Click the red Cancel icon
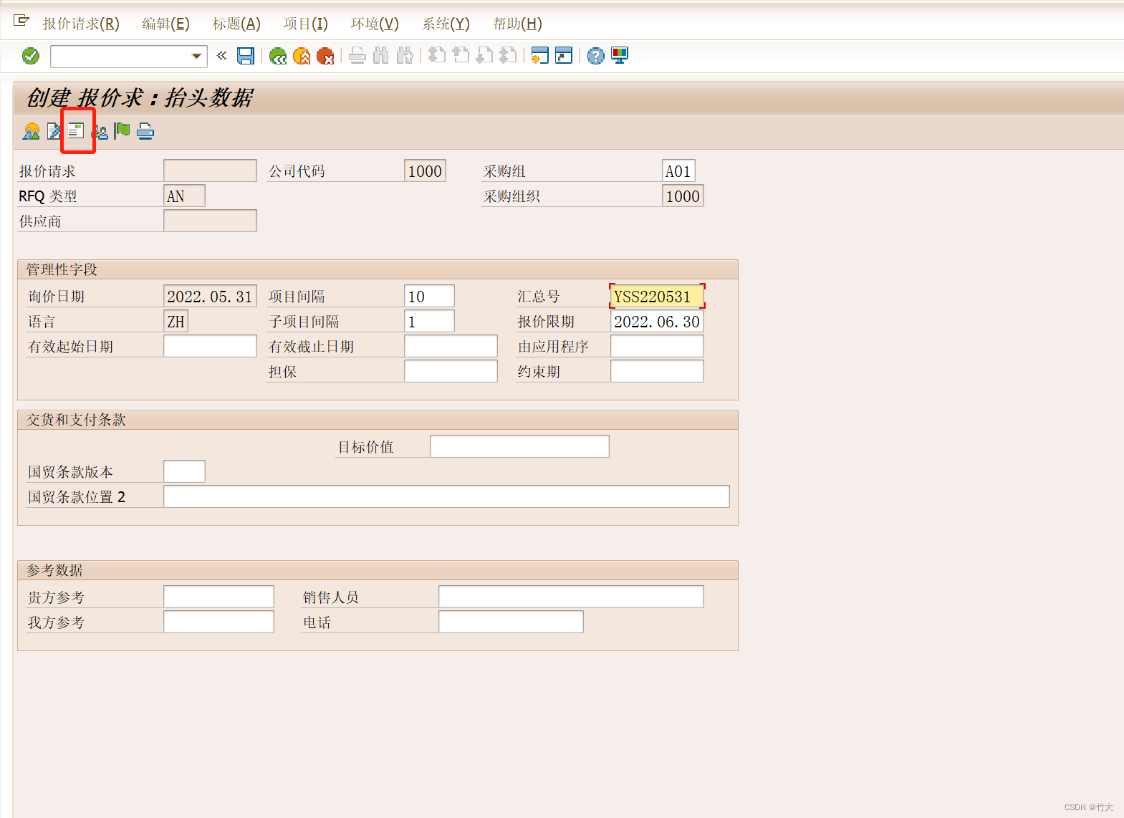The image size is (1124, 818). point(326,56)
